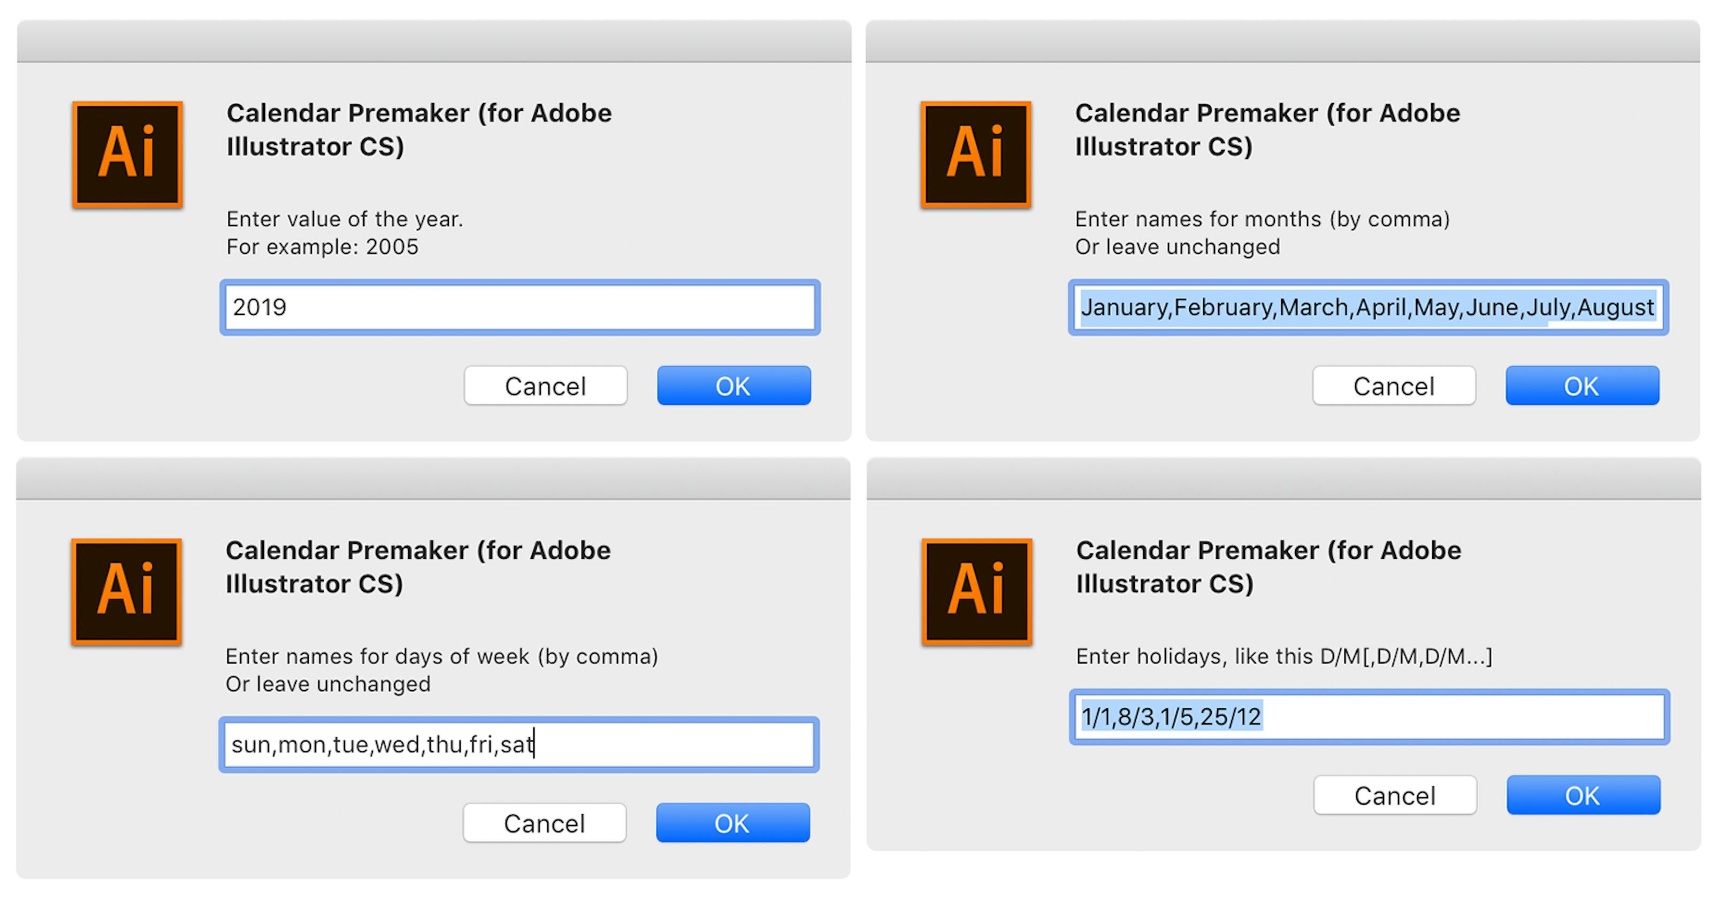Confirm the month names with OK
This screenshot has width=1712, height=911.
coord(1582,385)
